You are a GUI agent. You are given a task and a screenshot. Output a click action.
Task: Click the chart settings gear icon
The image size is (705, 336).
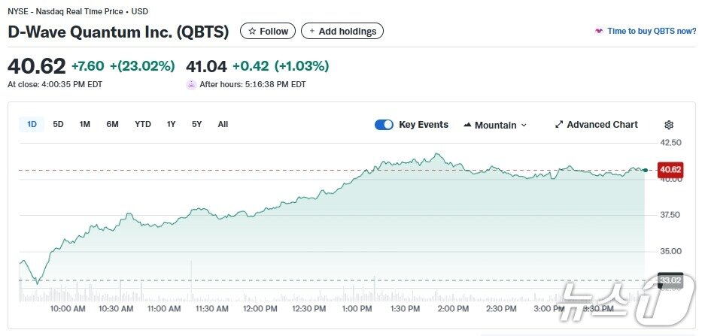tap(669, 125)
